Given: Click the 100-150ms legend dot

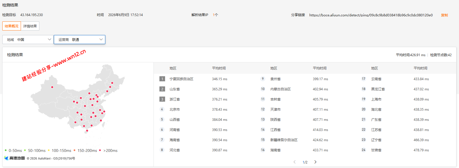Looking at the screenshot, I should pyautogui.click(x=49, y=150).
